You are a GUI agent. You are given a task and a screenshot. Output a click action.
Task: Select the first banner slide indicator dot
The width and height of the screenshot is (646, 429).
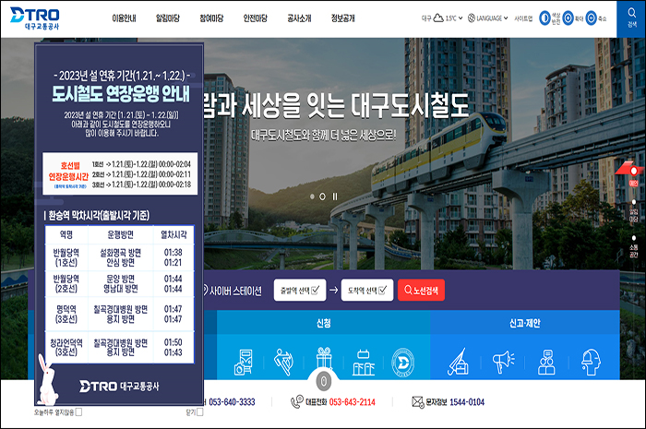(312, 197)
